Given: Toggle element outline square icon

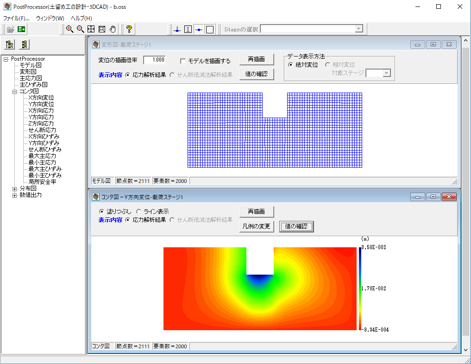Looking at the screenshot, I should [210, 30].
